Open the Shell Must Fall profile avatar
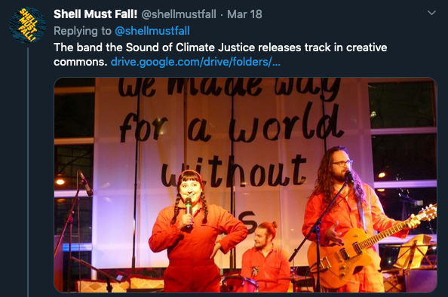The width and height of the screenshot is (448, 297). coord(27,26)
